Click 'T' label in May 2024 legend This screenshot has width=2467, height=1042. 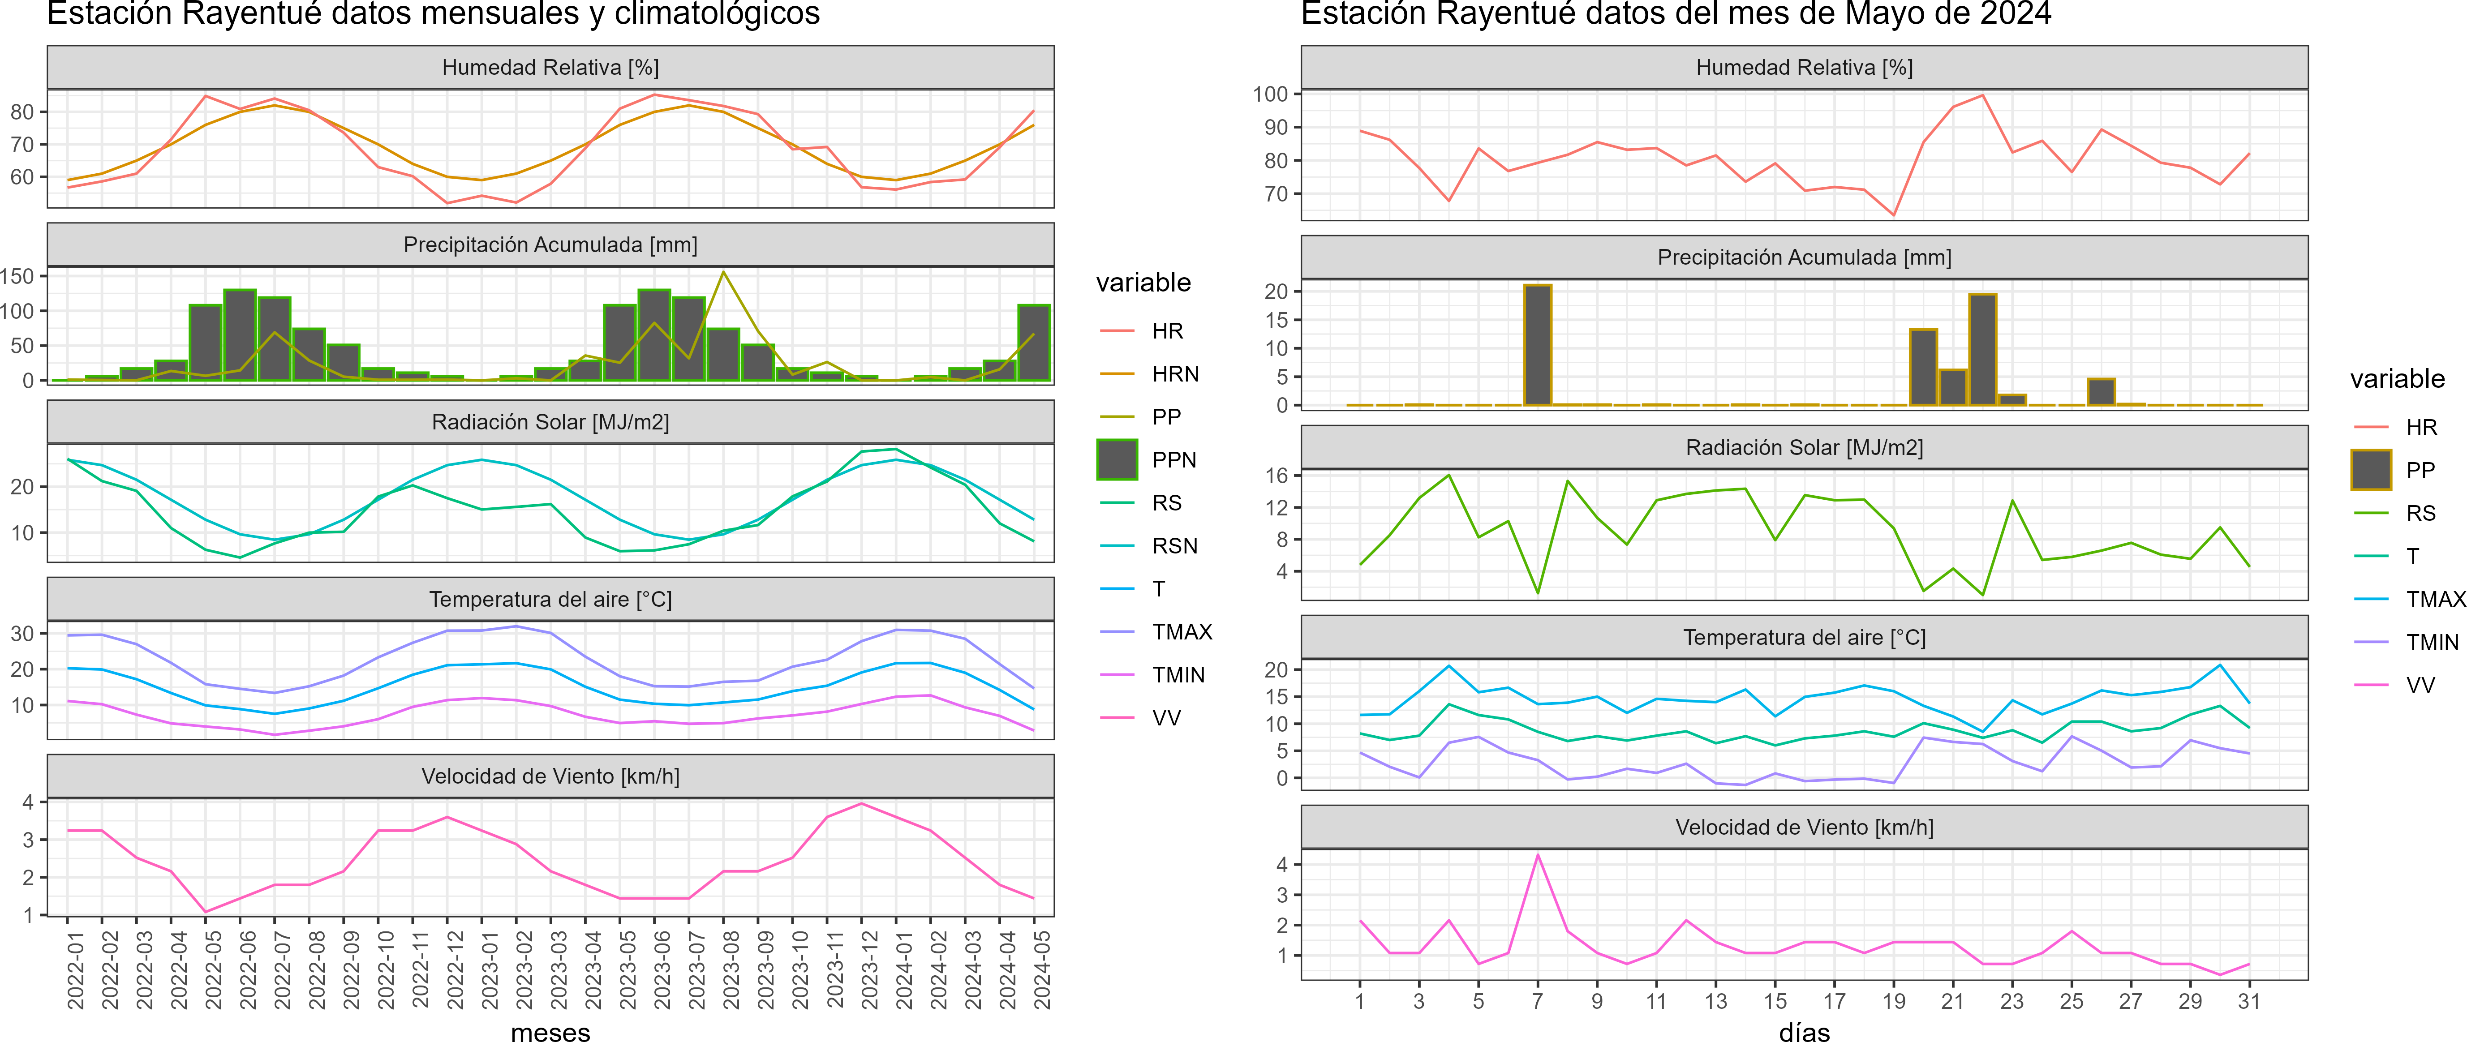pos(2412,557)
